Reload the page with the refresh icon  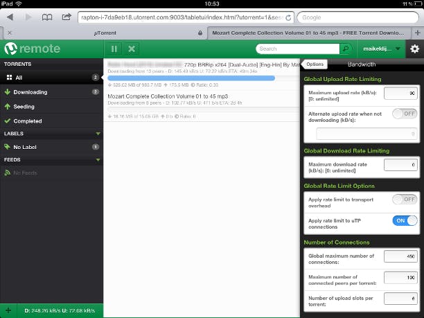288,17
